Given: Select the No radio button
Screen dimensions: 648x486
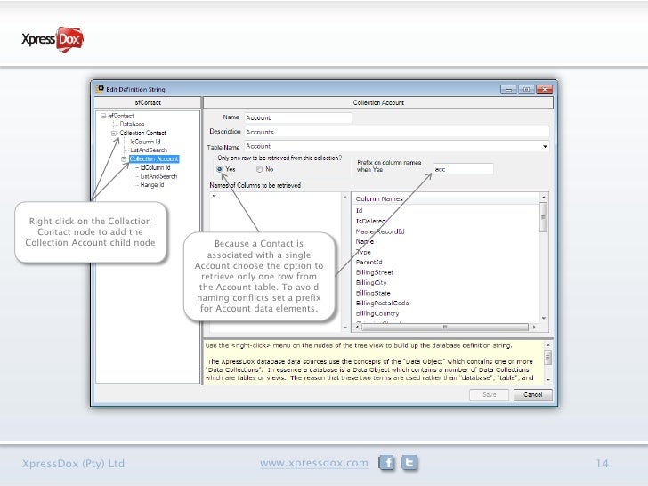Looking at the screenshot, I should (259, 169).
